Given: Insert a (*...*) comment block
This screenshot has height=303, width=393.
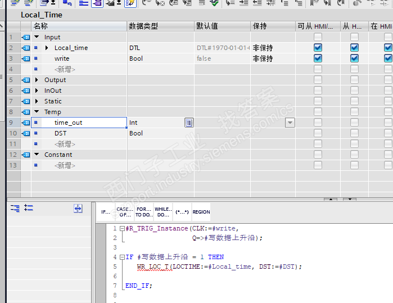Looking at the screenshot, I should (x=182, y=212).
